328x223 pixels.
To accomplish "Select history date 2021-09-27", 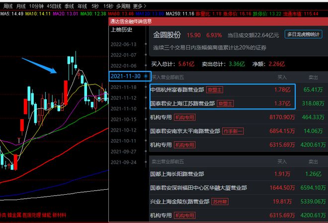I will click(123, 151).
